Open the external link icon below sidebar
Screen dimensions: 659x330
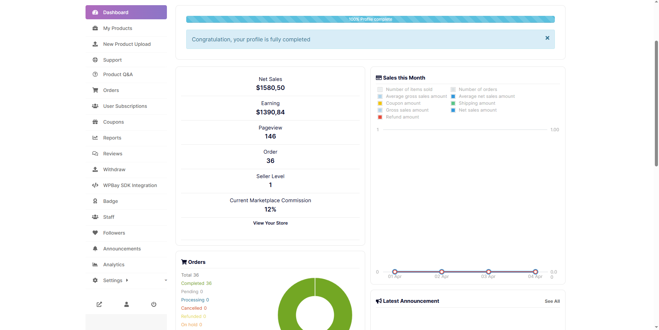(99, 305)
